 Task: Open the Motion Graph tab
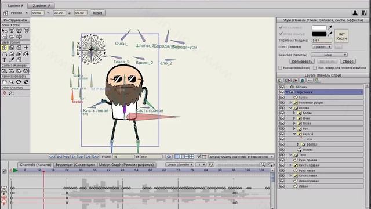pyautogui.click(x=126, y=165)
